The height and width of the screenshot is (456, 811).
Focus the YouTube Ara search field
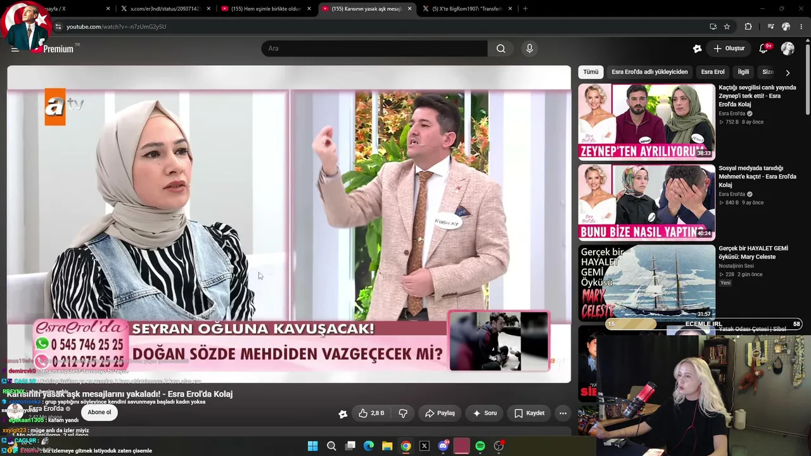[374, 49]
